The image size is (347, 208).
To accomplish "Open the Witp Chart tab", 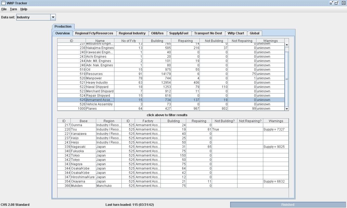I will tap(236, 33).
